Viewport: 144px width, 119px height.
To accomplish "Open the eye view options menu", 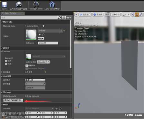I will click(69, 17).
